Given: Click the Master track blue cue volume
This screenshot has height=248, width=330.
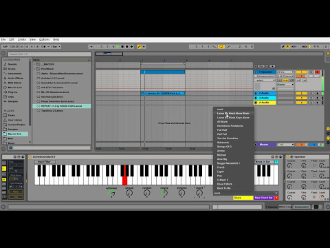Looking at the screenshot, I should coord(314,145).
